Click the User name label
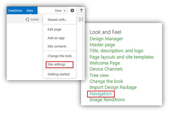This screenshot has width=173, height=115. coord(58,11)
